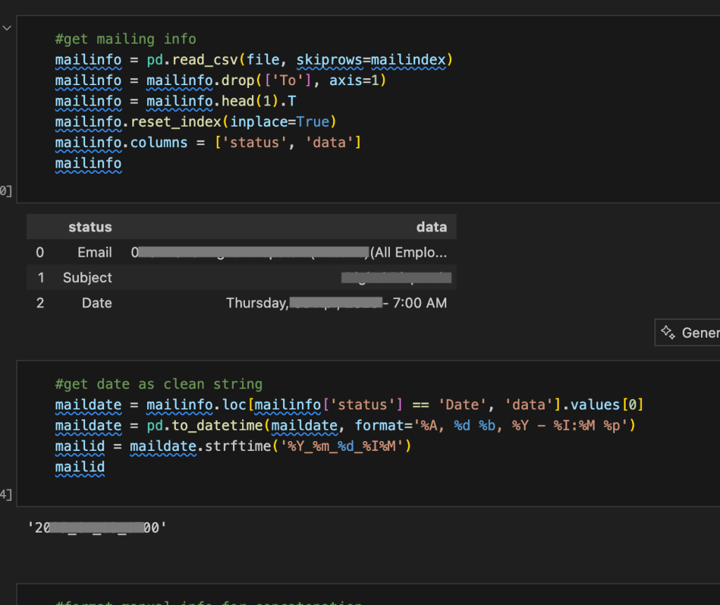Click the Generate button label text
The width and height of the screenshot is (720, 605).
[x=700, y=333]
